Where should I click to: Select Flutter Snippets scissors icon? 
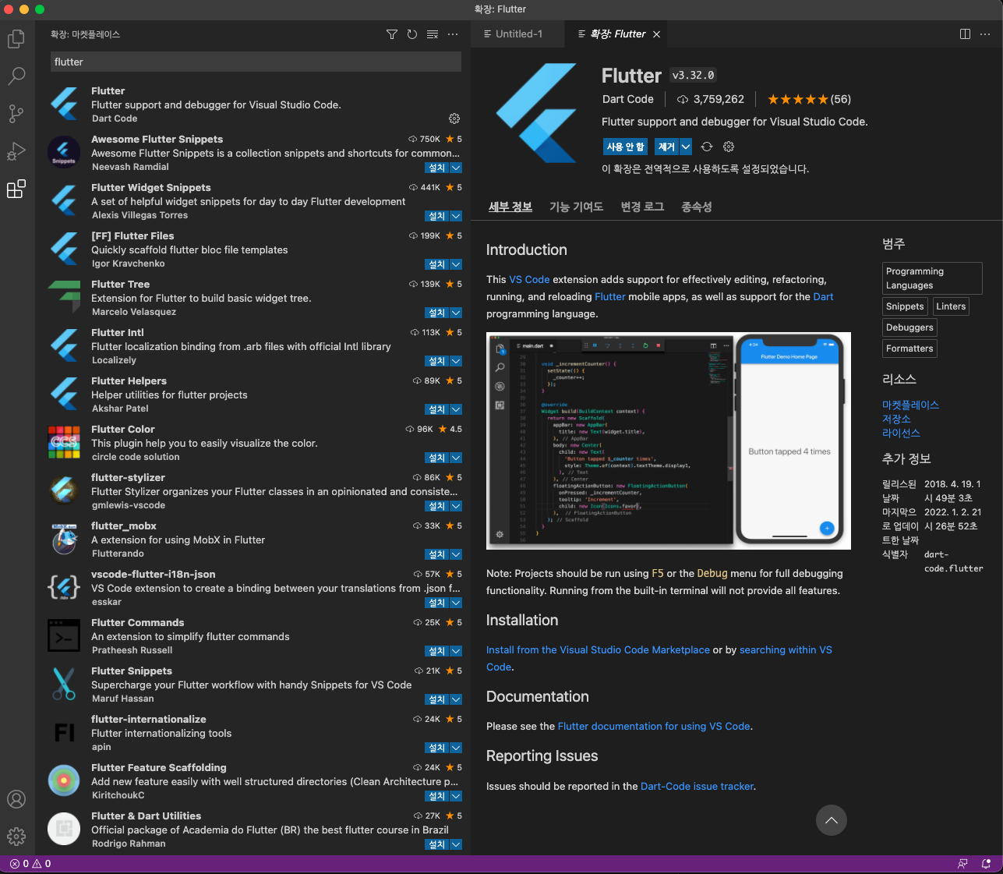tap(64, 684)
